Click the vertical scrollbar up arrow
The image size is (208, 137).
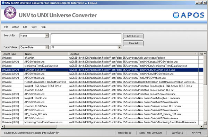coord(205,53)
